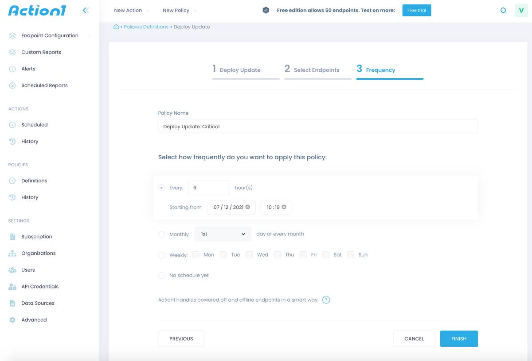The width and height of the screenshot is (532, 361).
Task: Click the API Credentials icon
Action: click(x=12, y=287)
